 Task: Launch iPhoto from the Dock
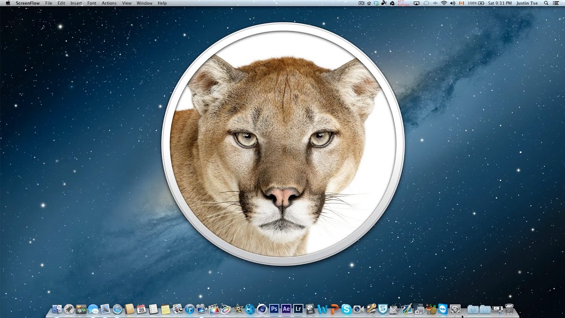[178, 309]
